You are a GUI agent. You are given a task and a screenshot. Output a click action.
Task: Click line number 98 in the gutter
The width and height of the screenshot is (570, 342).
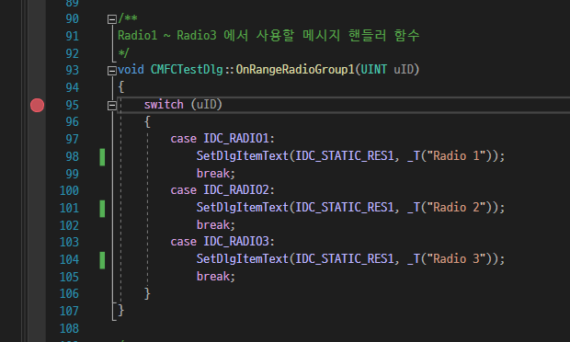point(72,156)
